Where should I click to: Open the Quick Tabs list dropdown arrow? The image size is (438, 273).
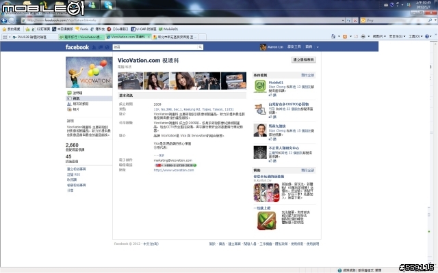click(10, 37)
